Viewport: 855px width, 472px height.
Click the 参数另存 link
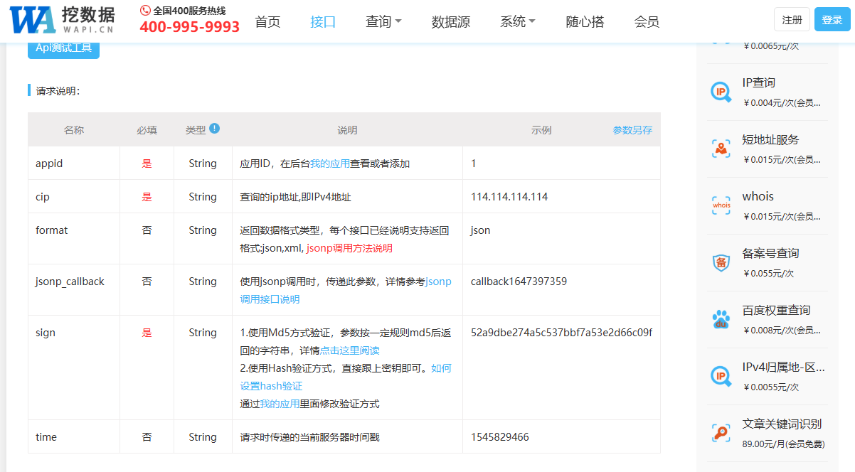pyautogui.click(x=632, y=130)
